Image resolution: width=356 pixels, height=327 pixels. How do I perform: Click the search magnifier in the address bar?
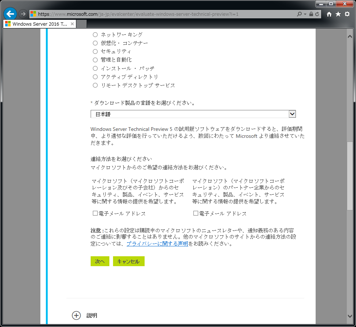pos(299,14)
